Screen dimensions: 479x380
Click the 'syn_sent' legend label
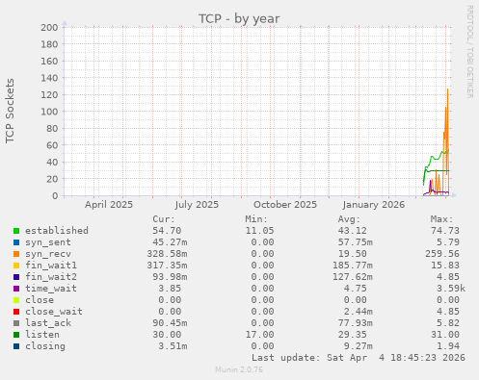[x=48, y=242]
